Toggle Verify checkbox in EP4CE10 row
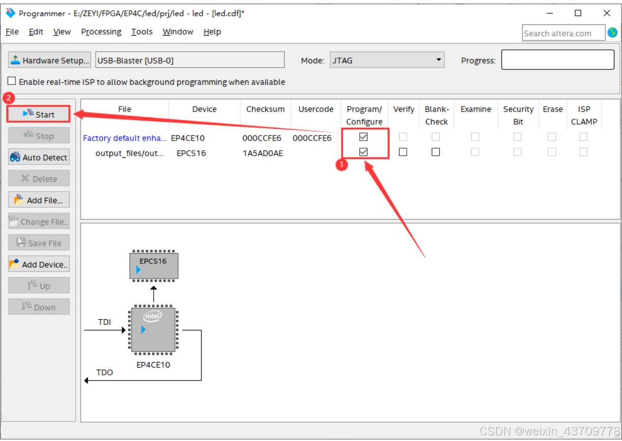The image size is (622, 441). coord(403,137)
